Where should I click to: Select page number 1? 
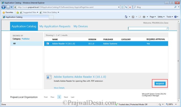tap(59, 97)
